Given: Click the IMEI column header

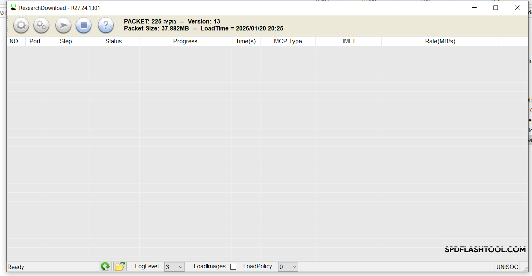Looking at the screenshot, I should tap(348, 41).
